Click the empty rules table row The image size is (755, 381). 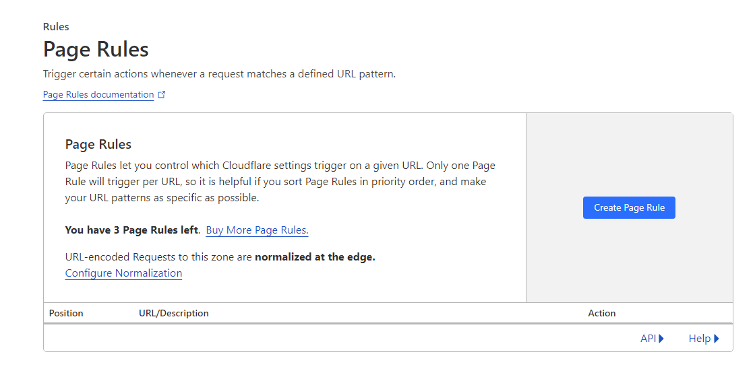[337, 339]
